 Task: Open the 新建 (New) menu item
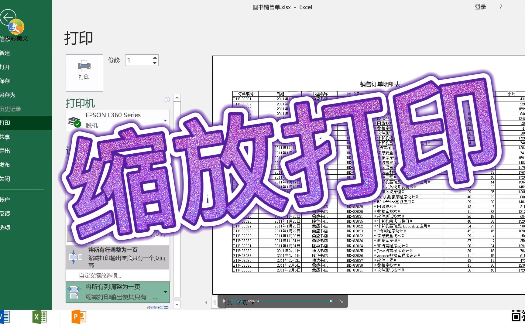point(5,53)
